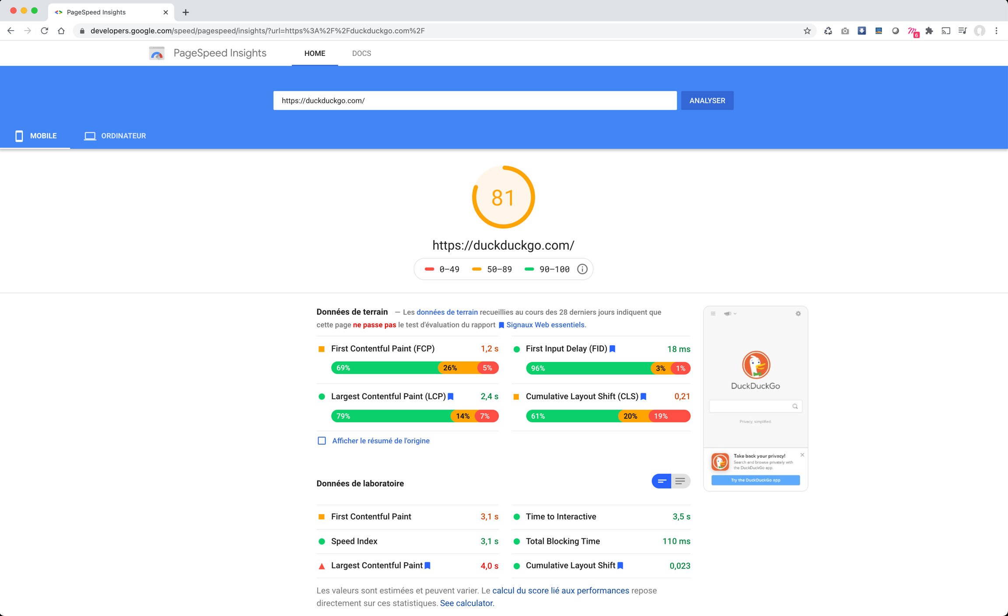The height and width of the screenshot is (616, 1008).
Task: Click the score range info icon
Action: 582,269
